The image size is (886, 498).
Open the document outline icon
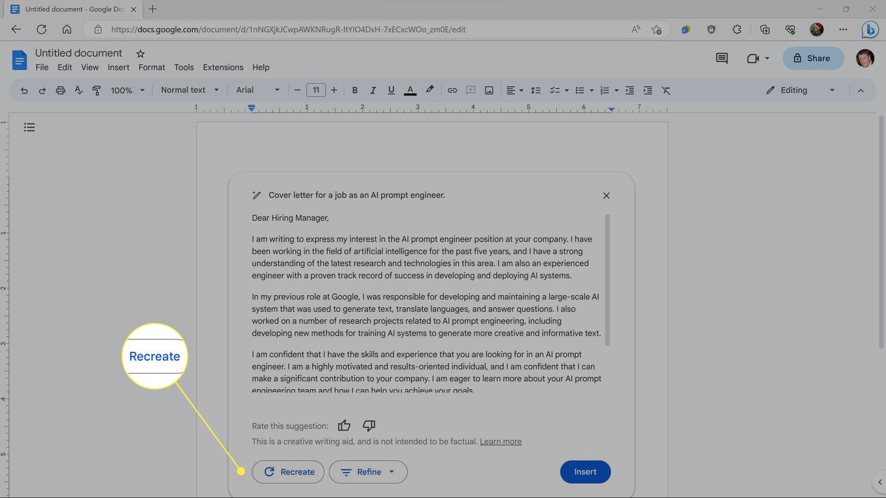click(30, 127)
